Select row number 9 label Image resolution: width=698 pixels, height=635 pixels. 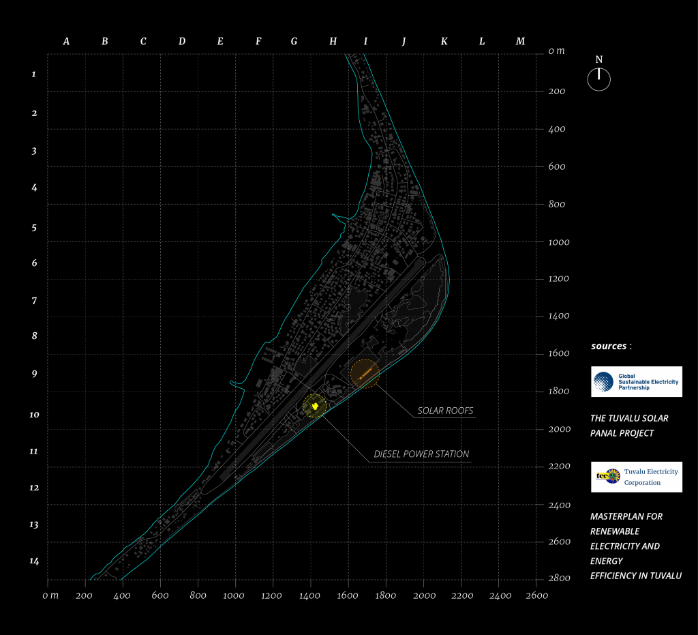tap(33, 374)
